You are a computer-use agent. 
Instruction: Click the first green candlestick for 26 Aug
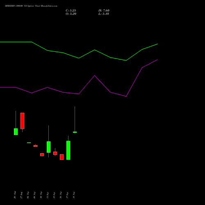pyautogui.click(x=16, y=132)
